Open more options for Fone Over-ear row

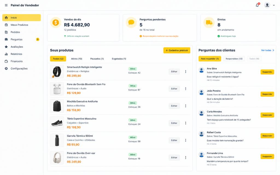point(186,157)
